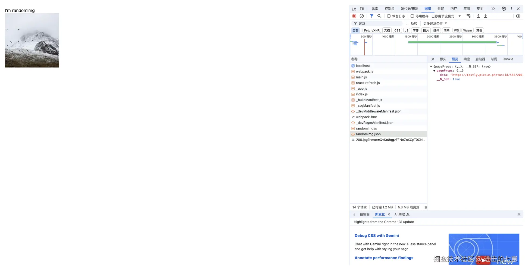Enable the 保留日志 checkbox
Image resolution: width=525 pixels, height=270 pixels.
click(389, 16)
